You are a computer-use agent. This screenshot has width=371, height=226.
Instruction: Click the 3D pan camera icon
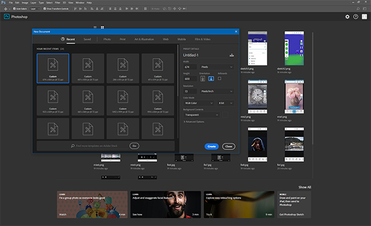point(174,9)
